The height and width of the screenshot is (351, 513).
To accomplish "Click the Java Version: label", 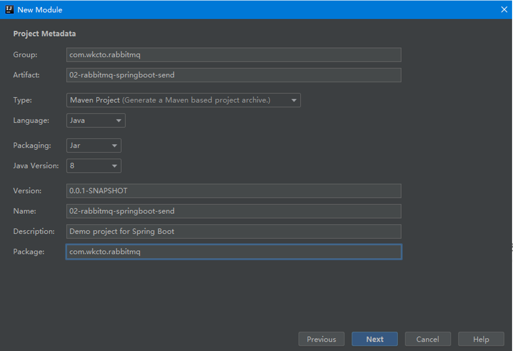I will tap(36, 166).
